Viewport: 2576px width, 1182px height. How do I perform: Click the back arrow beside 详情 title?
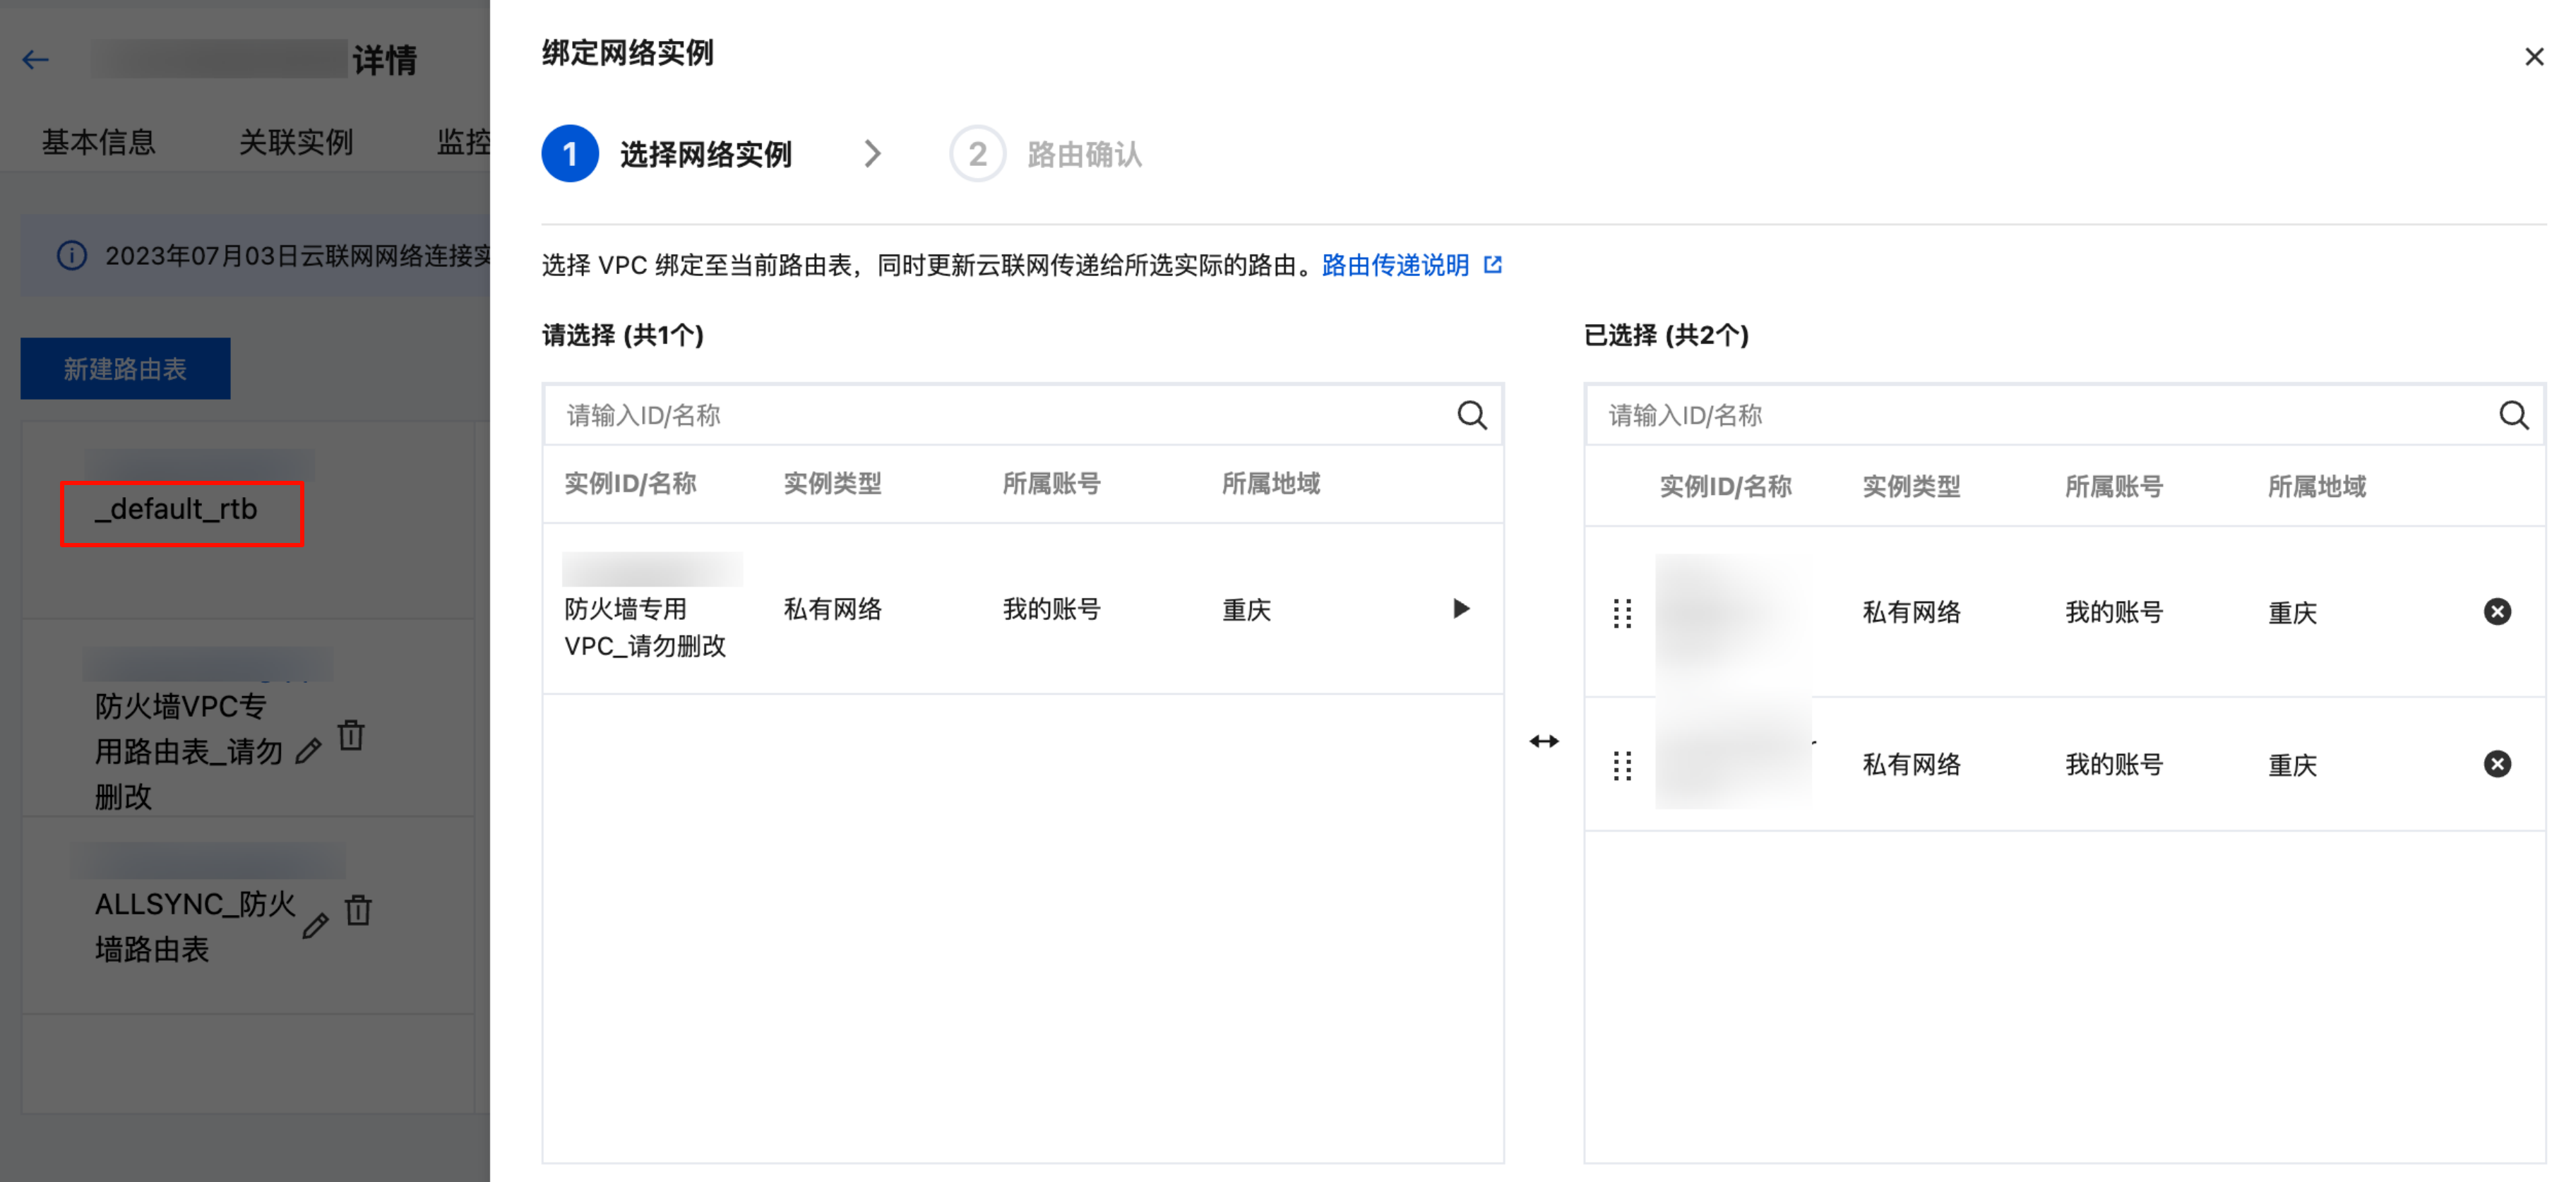(x=36, y=60)
